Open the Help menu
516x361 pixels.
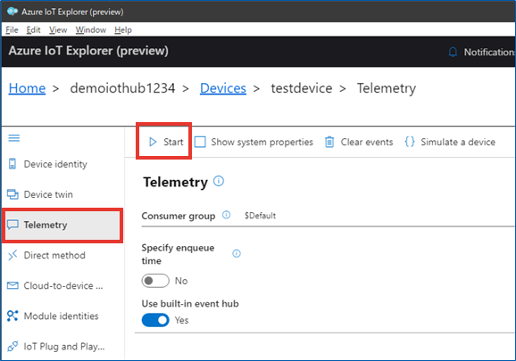pos(123,30)
